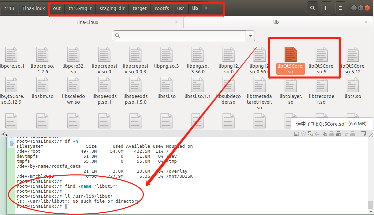
Task: Select file libpng.so.3
Action: pos(166,58)
